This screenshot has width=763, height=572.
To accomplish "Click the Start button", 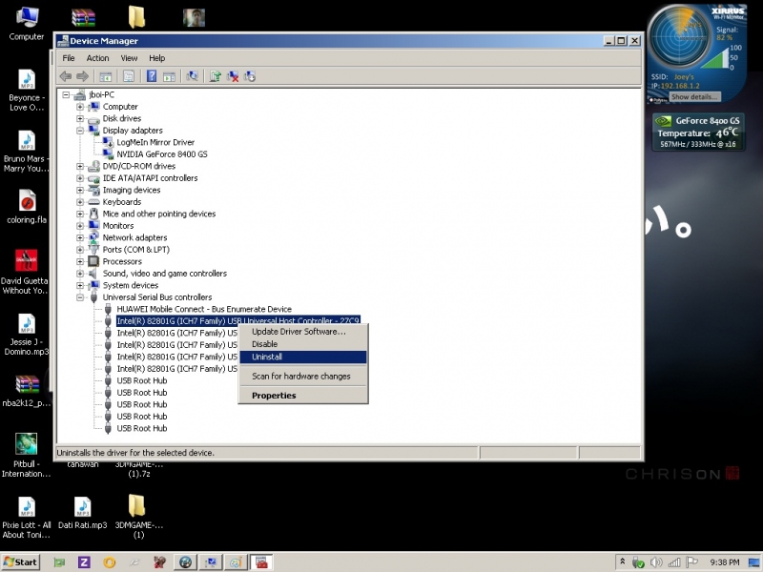I will (20, 562).
